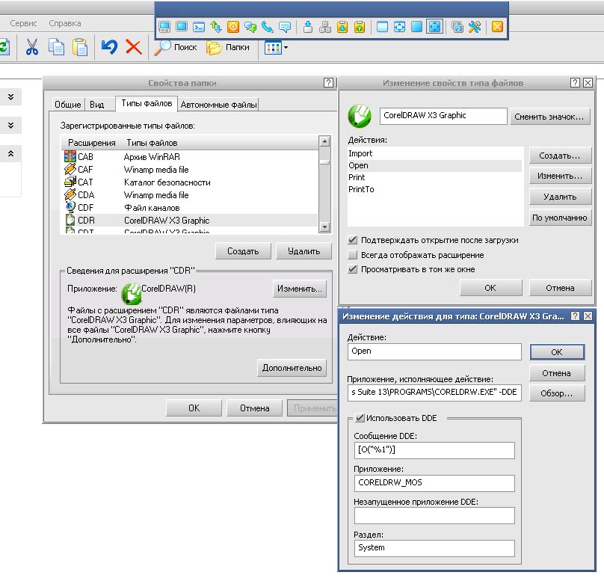Click the blue Undo arrow icon
The height and width of the screenshot is (581, 604).
tap(109, 47)
